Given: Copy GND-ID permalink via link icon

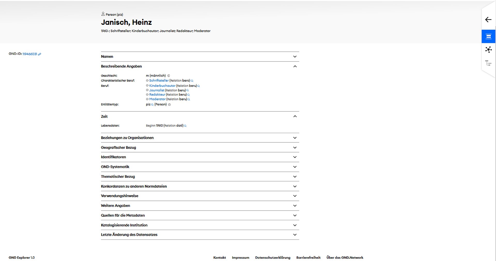Looking at the screenshot, I should click(x=40, y=54).
